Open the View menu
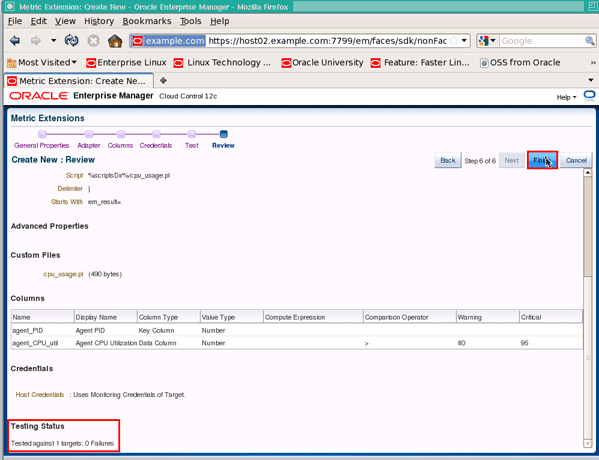This screenshot has width=599, height=460. tap(65, 21)
